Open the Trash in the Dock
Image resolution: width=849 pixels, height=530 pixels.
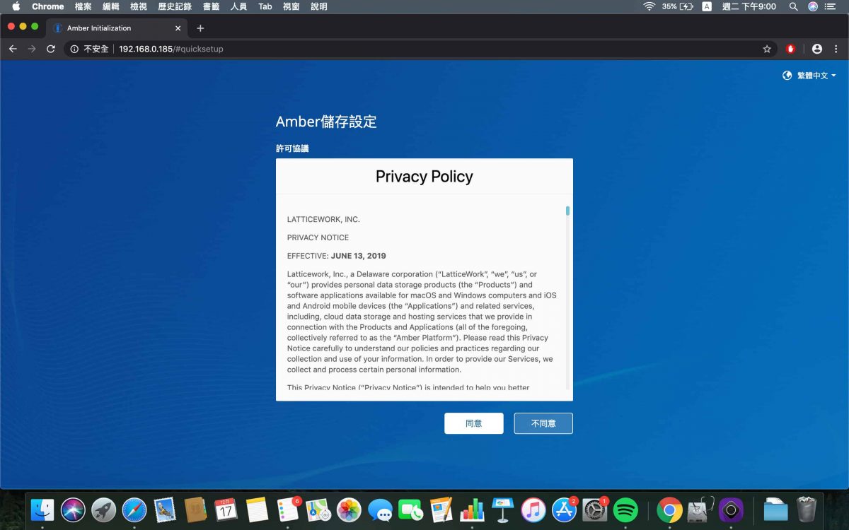tap(807, 510)
